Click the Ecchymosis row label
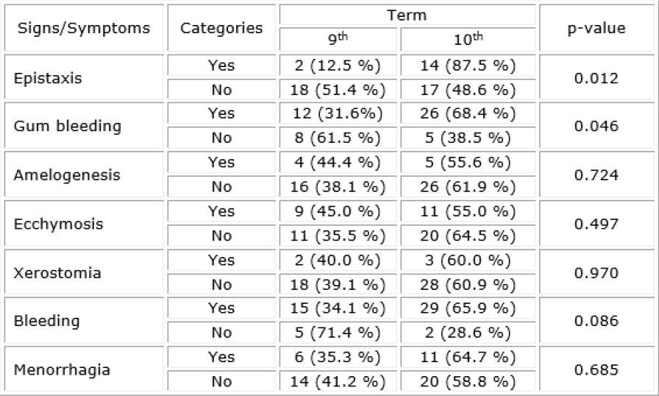659x396 pixels. tap(59, 224)
